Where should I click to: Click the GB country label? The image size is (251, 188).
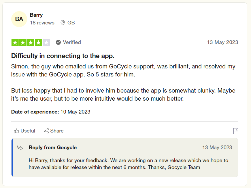coord(71,23)
